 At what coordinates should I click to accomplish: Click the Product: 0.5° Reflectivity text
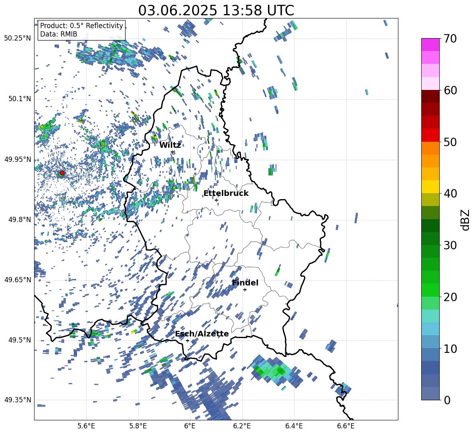pos(81,26)
